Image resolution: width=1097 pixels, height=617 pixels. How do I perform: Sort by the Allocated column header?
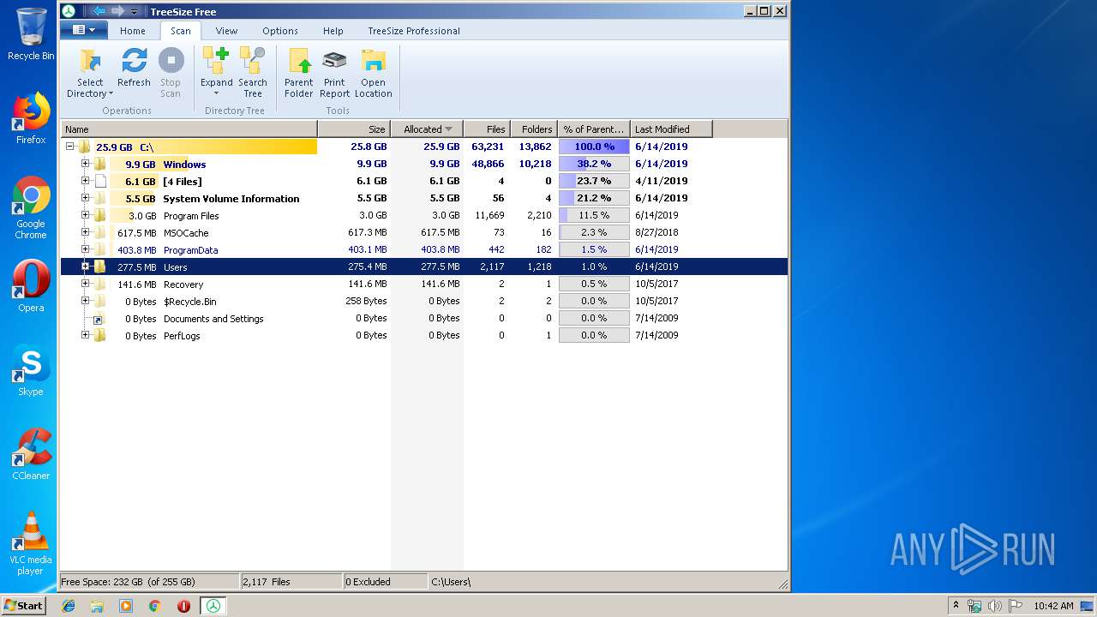pyautogui.click(x=427, y=129)
